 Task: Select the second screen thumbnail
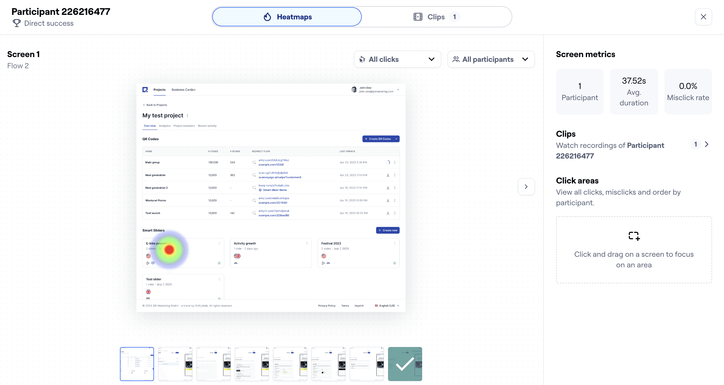point(175,364)
